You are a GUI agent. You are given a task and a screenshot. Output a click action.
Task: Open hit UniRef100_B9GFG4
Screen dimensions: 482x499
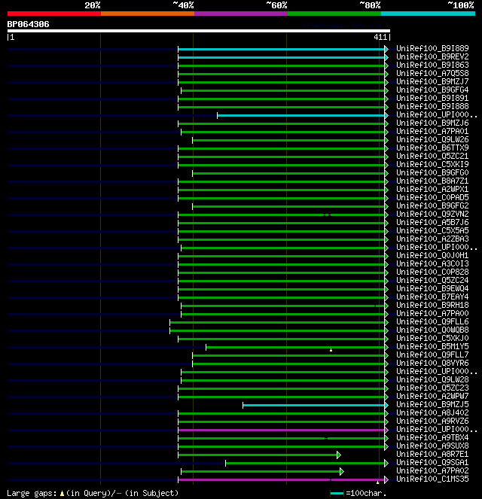click(x=432, y=90)
